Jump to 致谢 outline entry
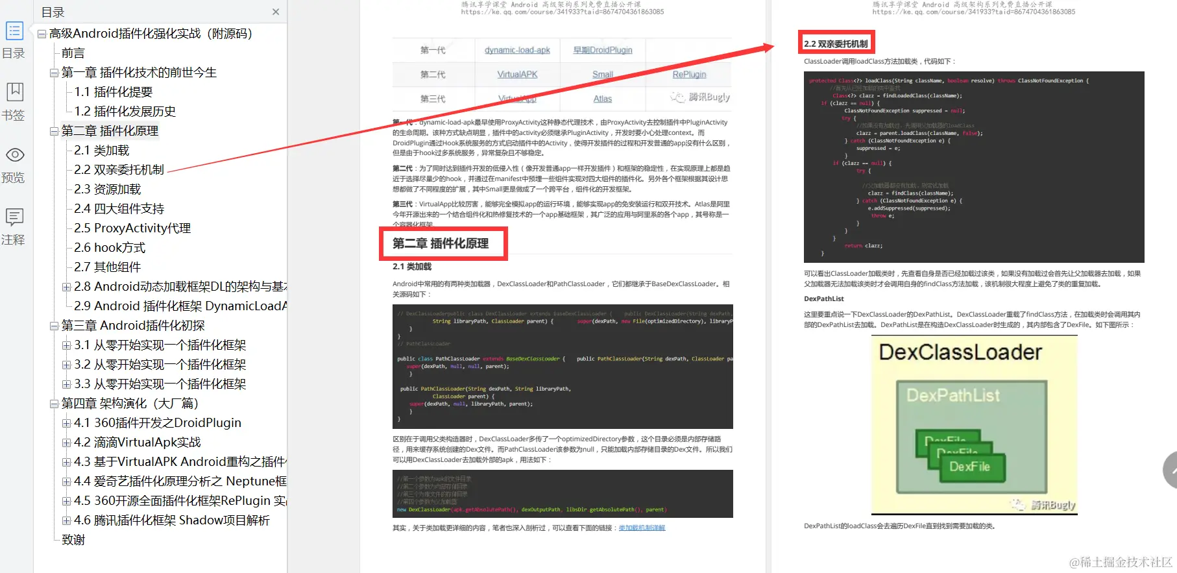Image resolution: width=1177 pixels, height=573 pixels. coord(73,540)
